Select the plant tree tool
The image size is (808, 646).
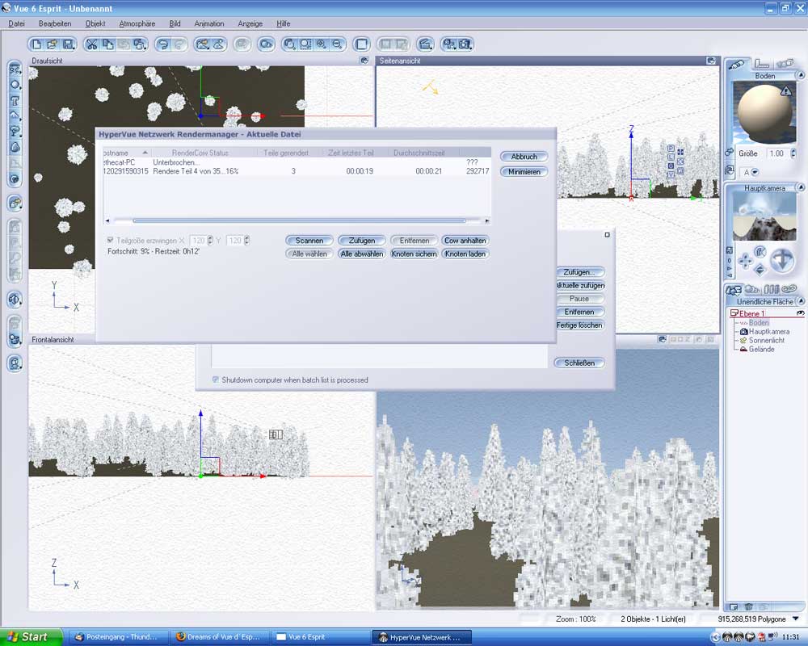click(15, 131)
